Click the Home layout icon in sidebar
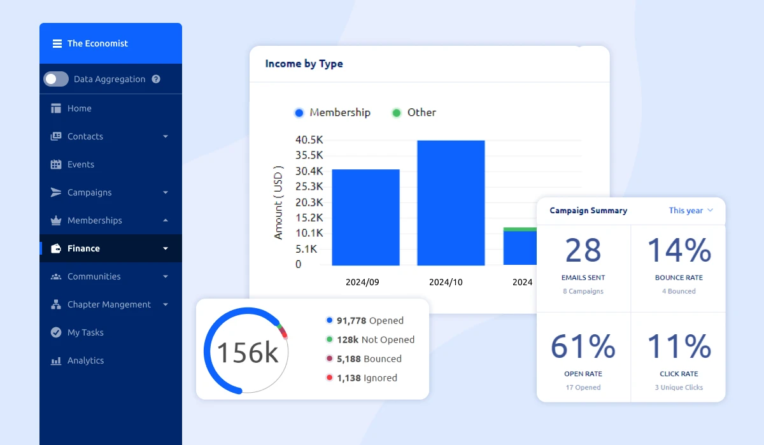The width and height of the screenshot is (764, 445). click(56, 108)
